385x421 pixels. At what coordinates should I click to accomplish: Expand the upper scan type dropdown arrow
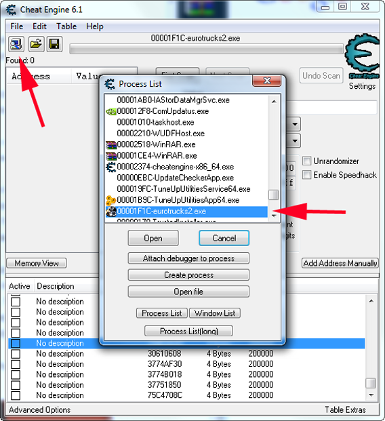click(x=295, y=124)
